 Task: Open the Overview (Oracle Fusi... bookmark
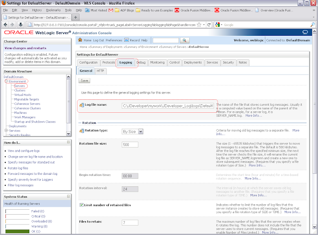click(274, 10)
